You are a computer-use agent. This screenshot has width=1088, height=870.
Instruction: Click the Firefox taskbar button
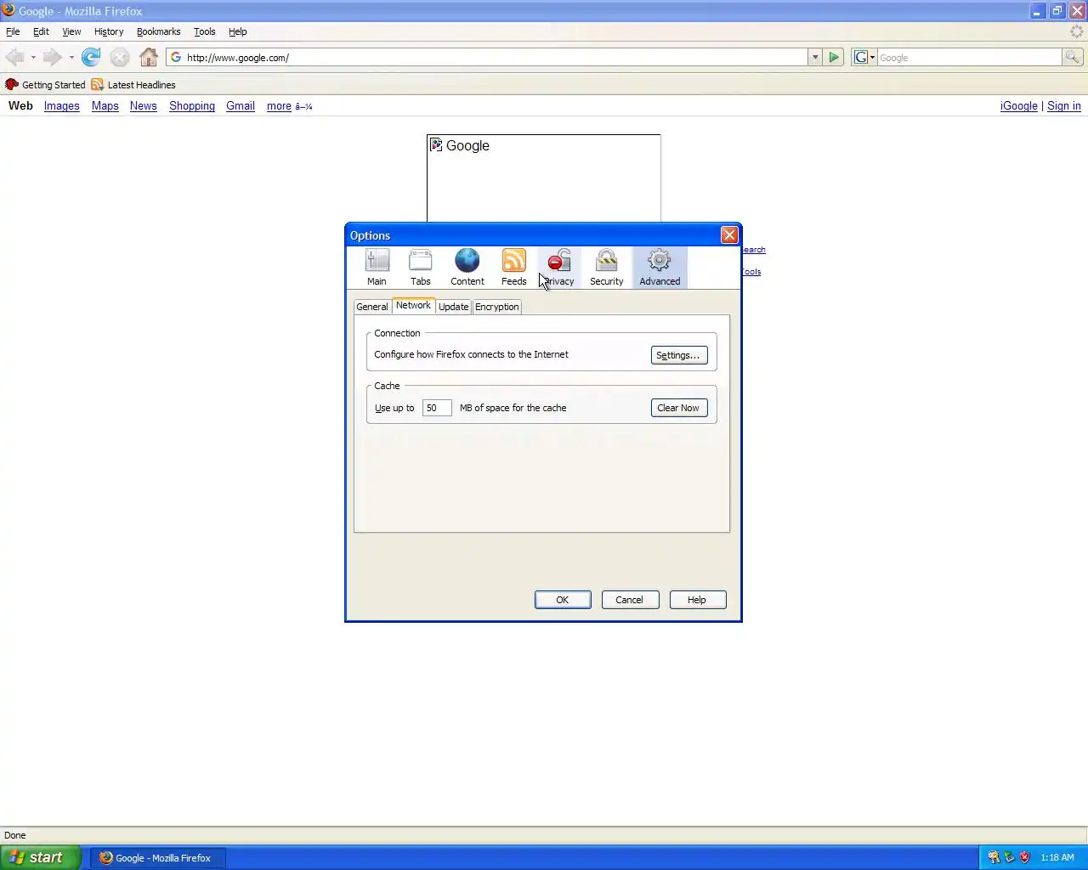pos(157,857)
